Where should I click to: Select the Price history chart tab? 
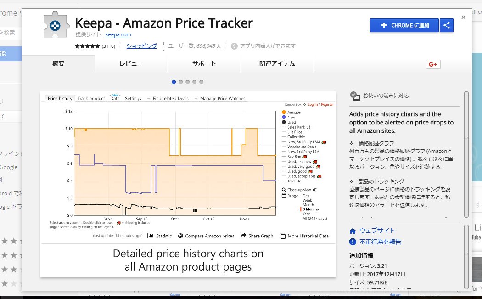[x=60, y=98]
